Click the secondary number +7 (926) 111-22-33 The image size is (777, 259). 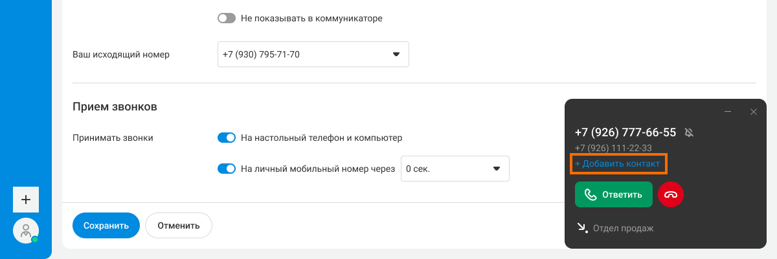(614, 149)
